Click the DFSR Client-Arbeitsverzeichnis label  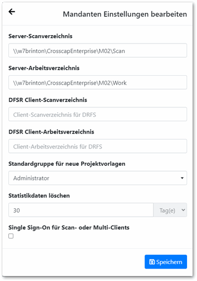tap(51, 132)
